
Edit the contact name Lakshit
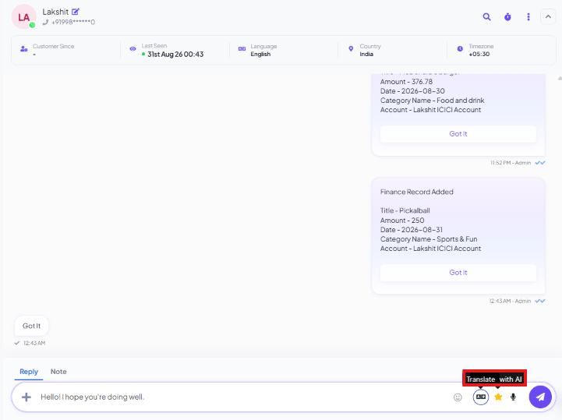(x=76, y=12)
